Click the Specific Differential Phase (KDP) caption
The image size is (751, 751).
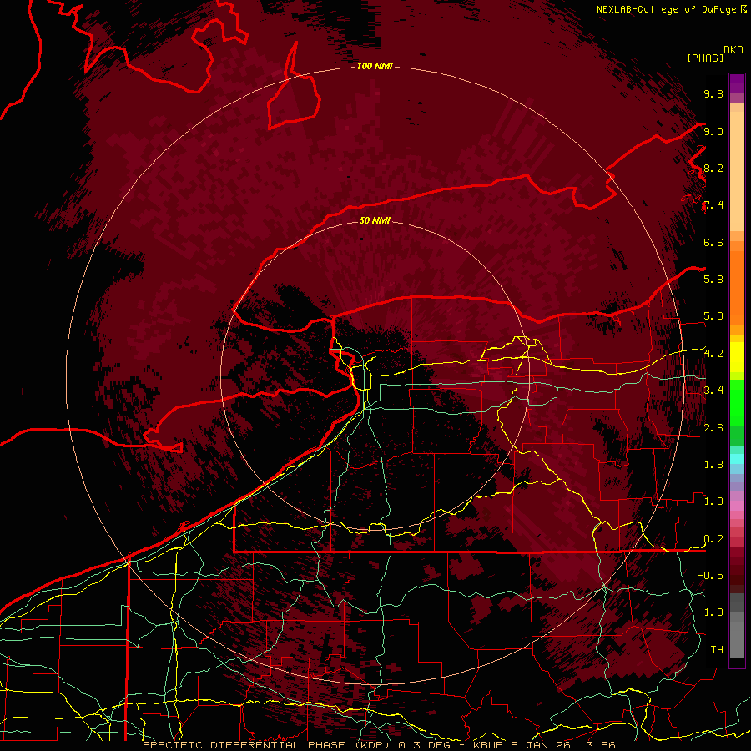tap(379, 745)
